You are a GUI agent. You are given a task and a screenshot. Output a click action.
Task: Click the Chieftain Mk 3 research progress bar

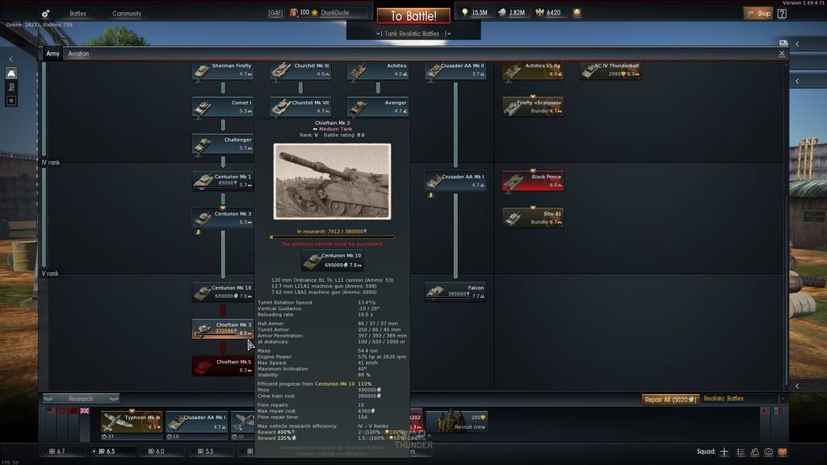(x=332, y=237)
